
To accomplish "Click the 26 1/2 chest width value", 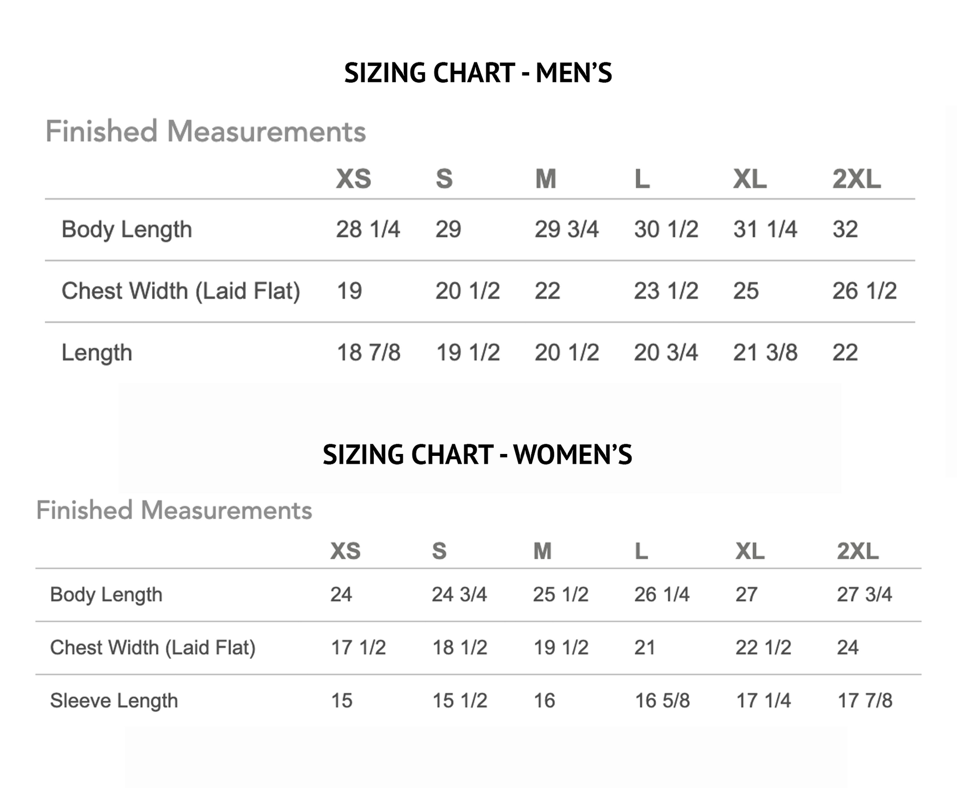I will pos(864,291).
